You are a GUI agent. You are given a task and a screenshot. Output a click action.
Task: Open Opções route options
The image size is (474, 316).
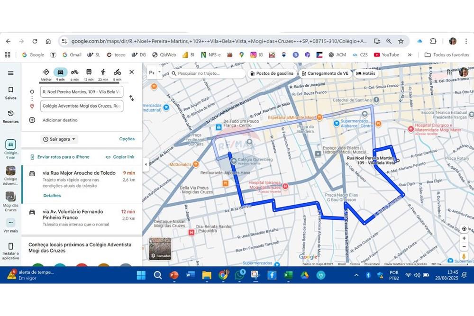(127, 139)
